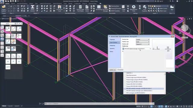Open the Output ribbon tab

click(31, 4)
